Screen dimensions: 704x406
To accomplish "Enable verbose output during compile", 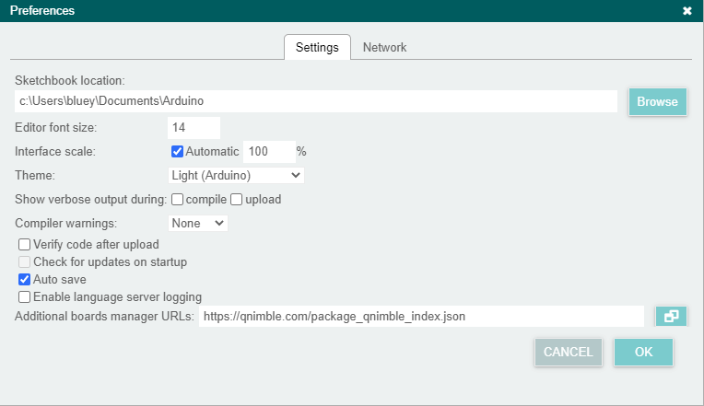I will click(178, 199).
